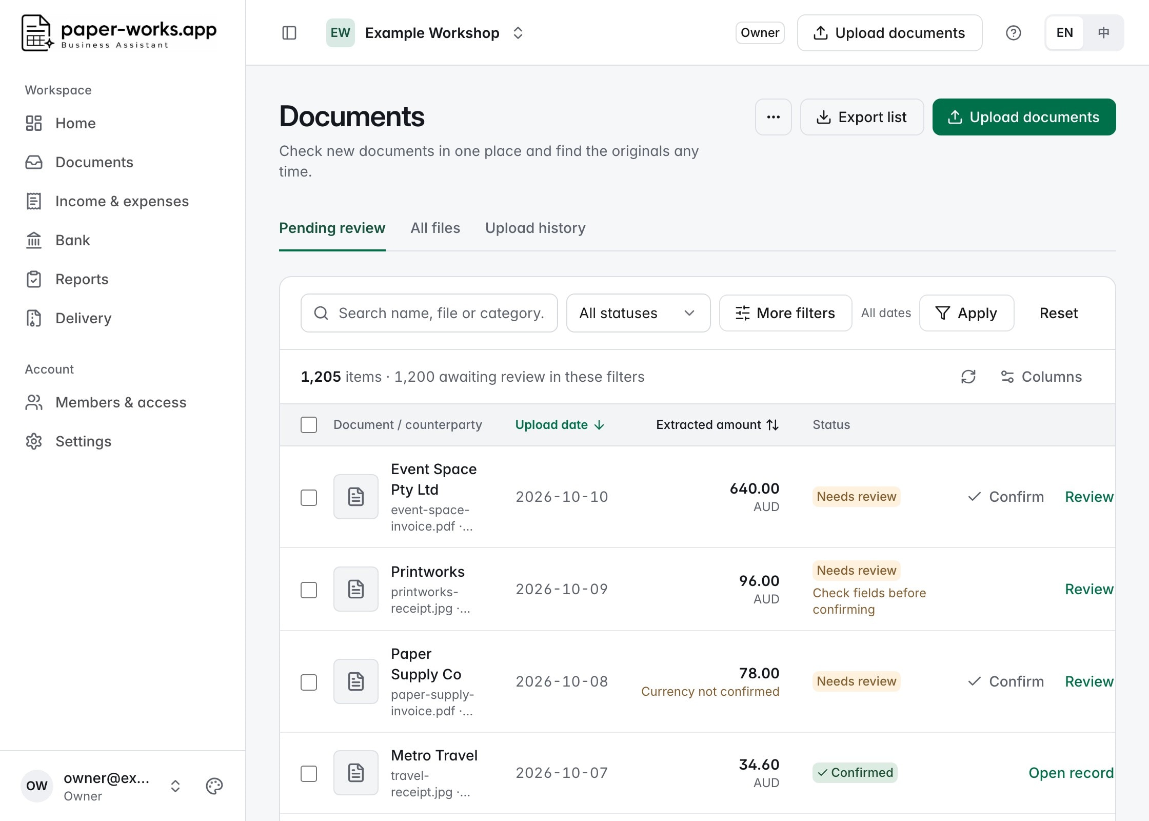Click the theme palette icon
The image size is (1149, 821).
214,786
